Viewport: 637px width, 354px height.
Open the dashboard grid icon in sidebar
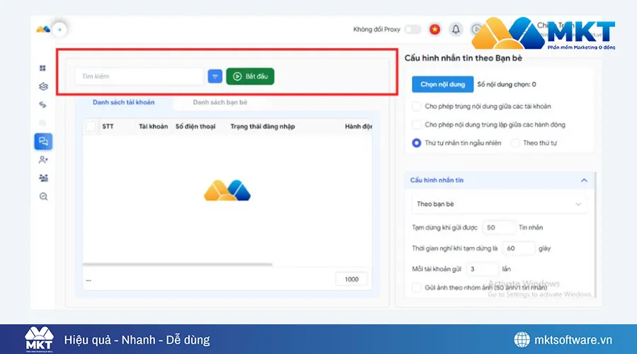(43, 68)
